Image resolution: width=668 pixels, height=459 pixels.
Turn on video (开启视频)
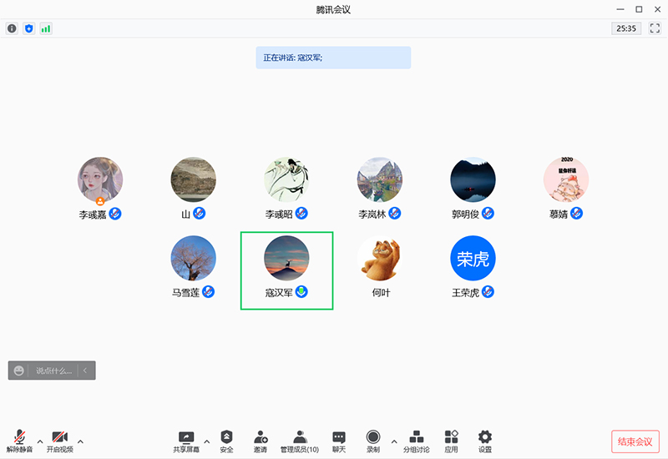coord(59,441)
